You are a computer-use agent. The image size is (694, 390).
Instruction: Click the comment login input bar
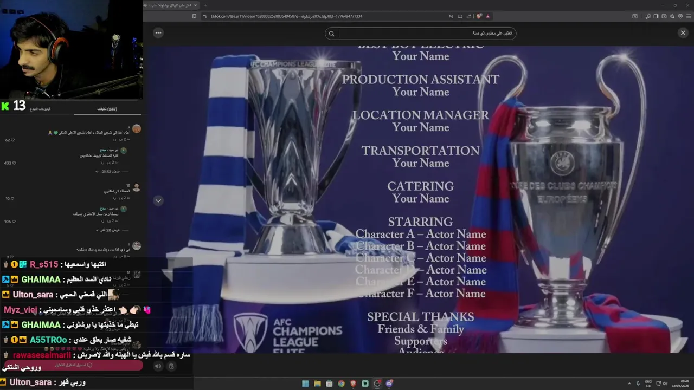(74, 365)
